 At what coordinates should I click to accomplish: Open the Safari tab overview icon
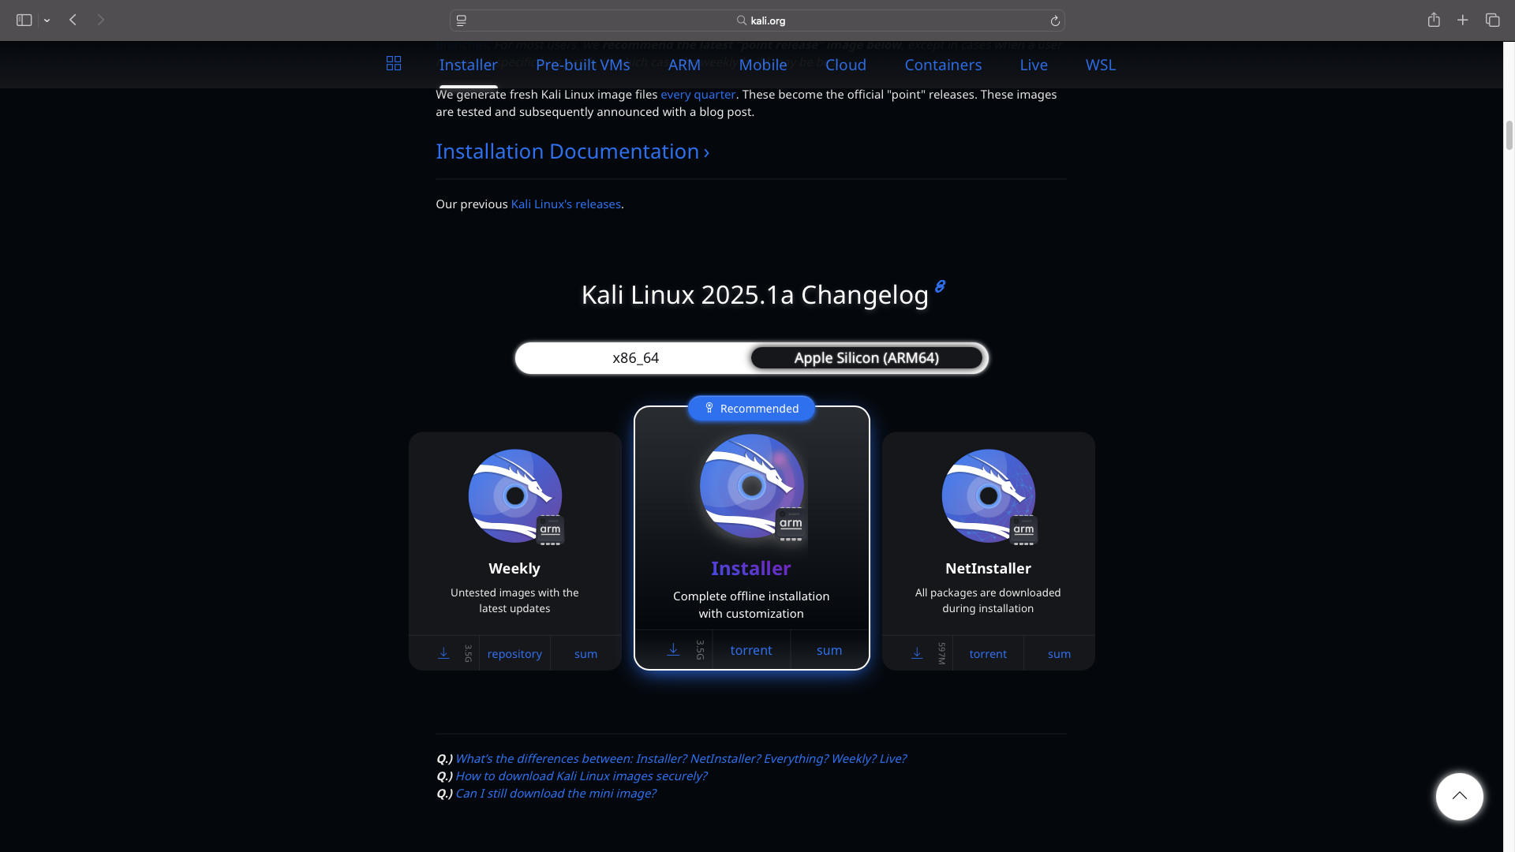click(x=1492, y=21)
